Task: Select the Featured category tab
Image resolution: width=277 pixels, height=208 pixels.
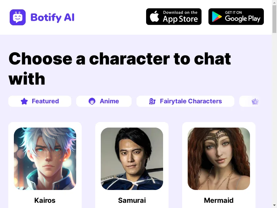Action: click(40, 101)
